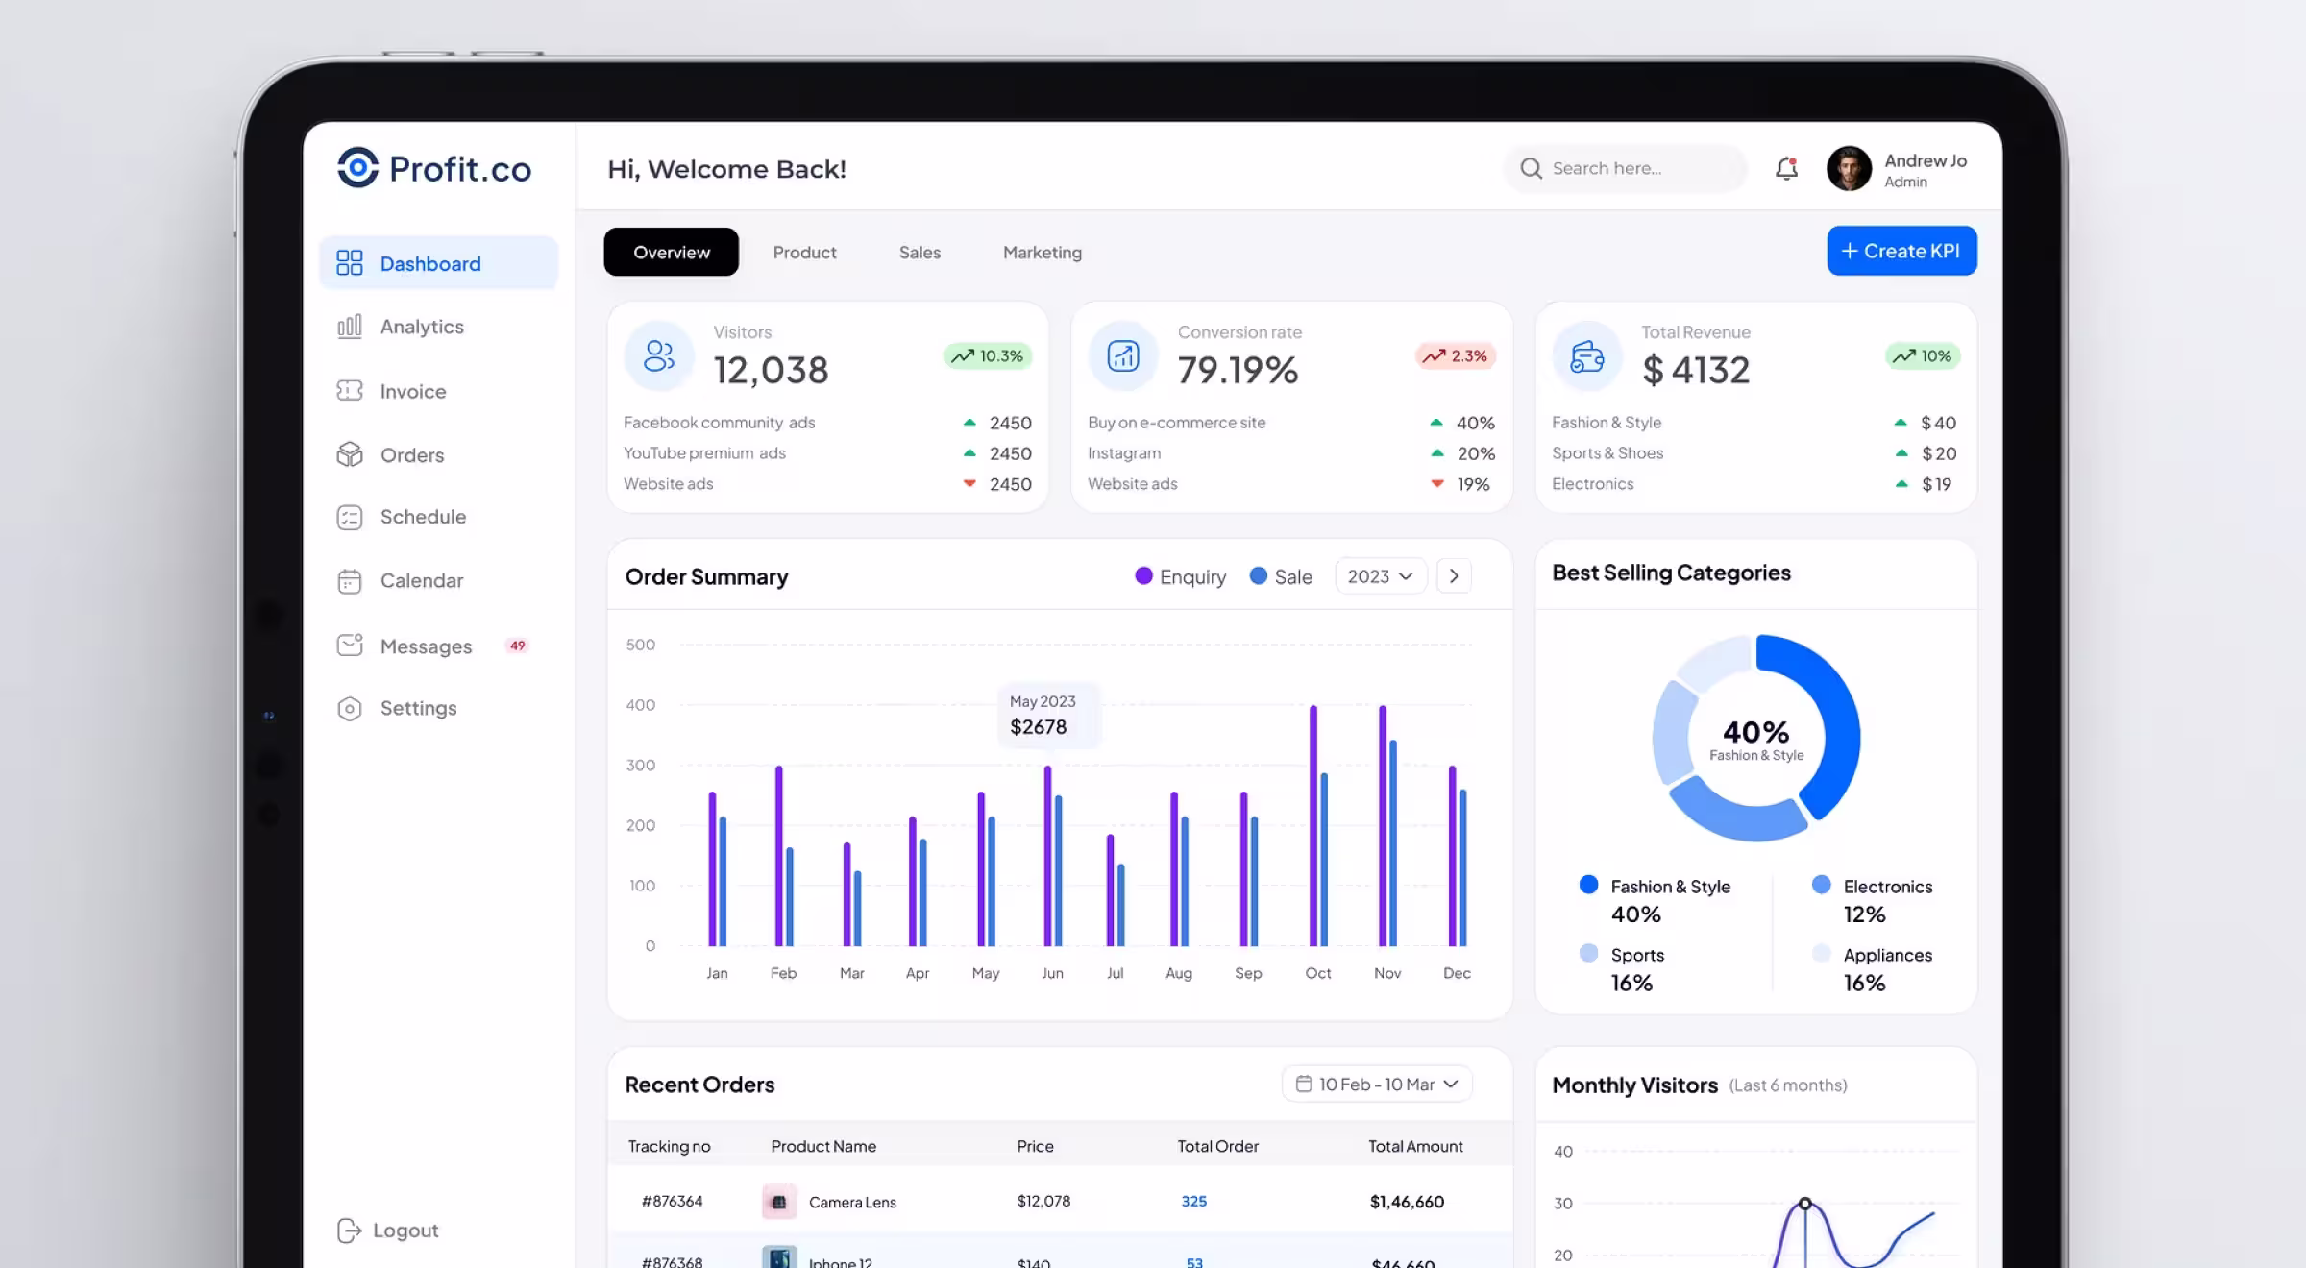Image resolution: width=2306 pixels, height=1268 pixels.
Task: Click the Profit.co logo icon
Action: point(357,168)
